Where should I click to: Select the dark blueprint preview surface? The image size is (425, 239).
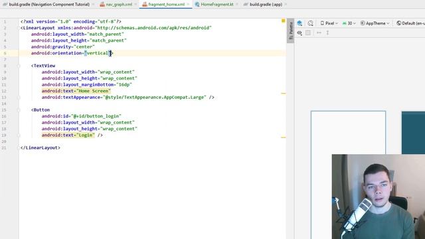[x=413, y=133]
